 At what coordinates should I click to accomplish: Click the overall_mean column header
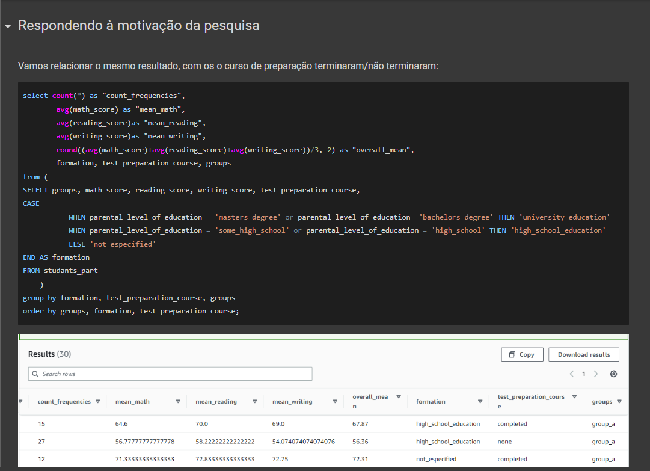click(370, 401)
